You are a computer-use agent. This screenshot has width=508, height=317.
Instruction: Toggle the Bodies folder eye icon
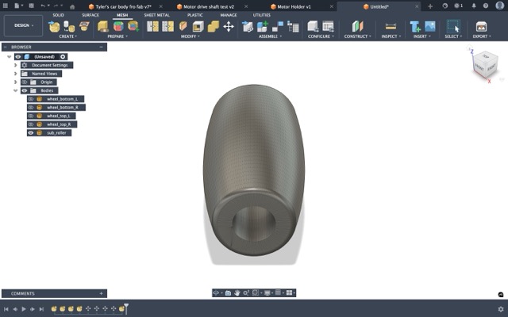[x=25, y=90]
